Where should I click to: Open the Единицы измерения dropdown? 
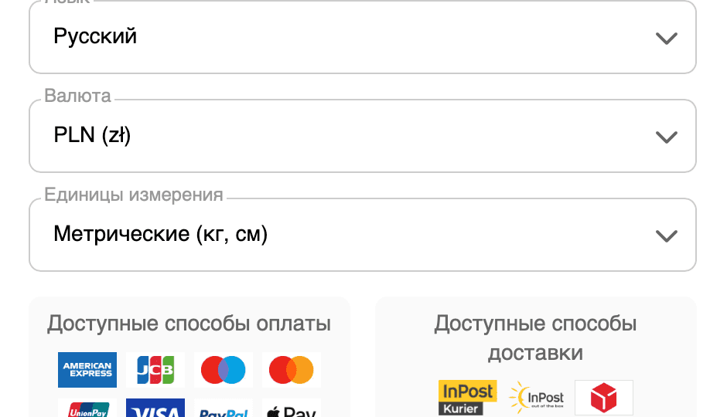363,235
